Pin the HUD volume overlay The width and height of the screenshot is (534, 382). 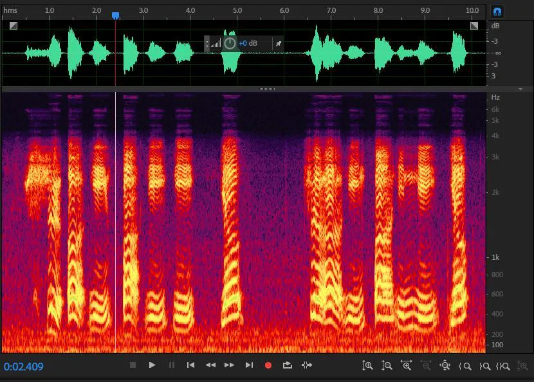click(x=279, y=44)
